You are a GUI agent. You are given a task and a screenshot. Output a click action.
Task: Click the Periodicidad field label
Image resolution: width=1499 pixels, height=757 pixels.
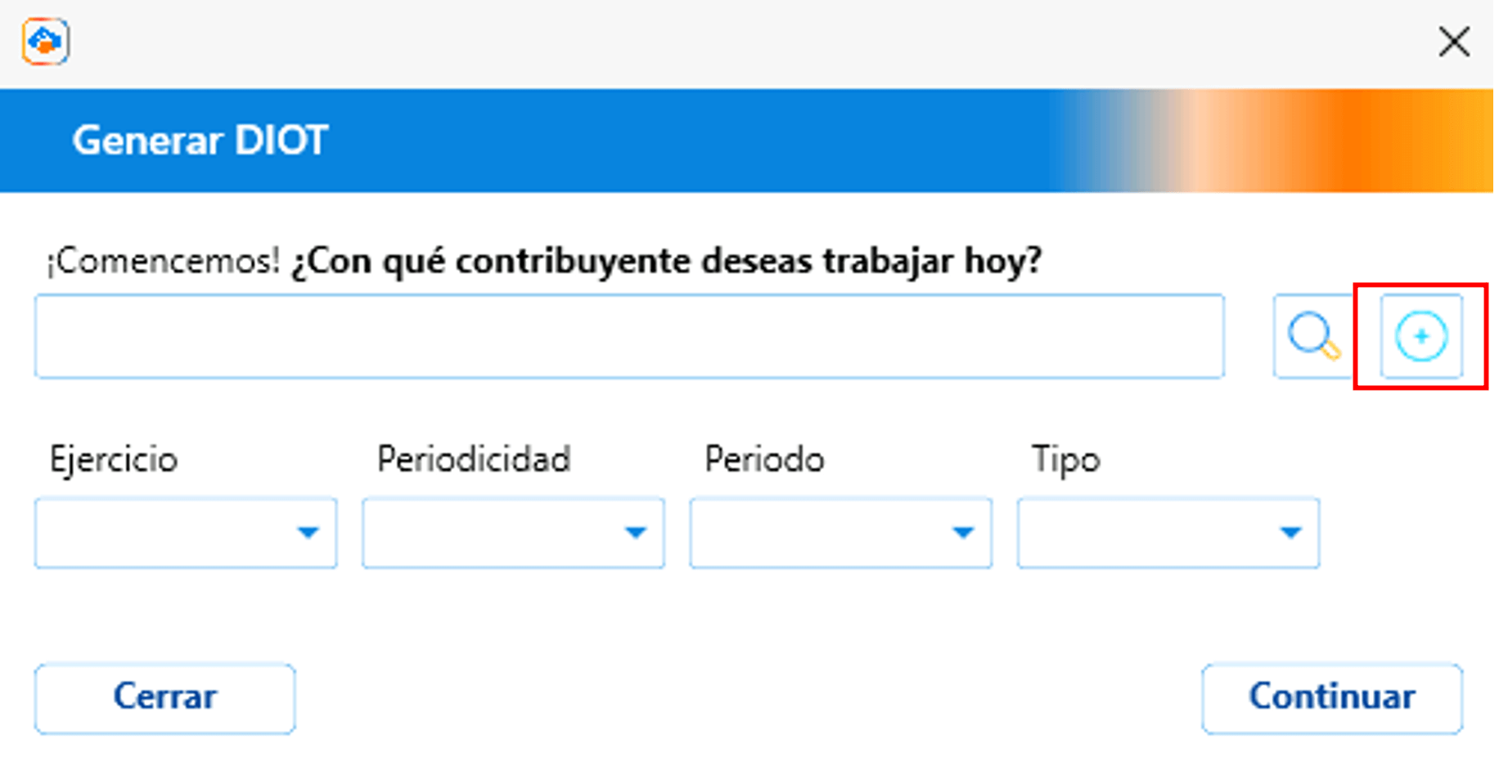(474, 459)
